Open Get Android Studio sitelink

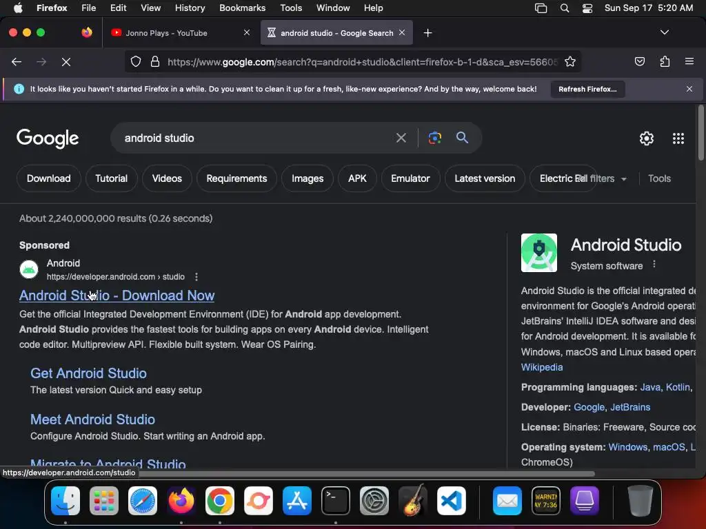pos(88,373)
